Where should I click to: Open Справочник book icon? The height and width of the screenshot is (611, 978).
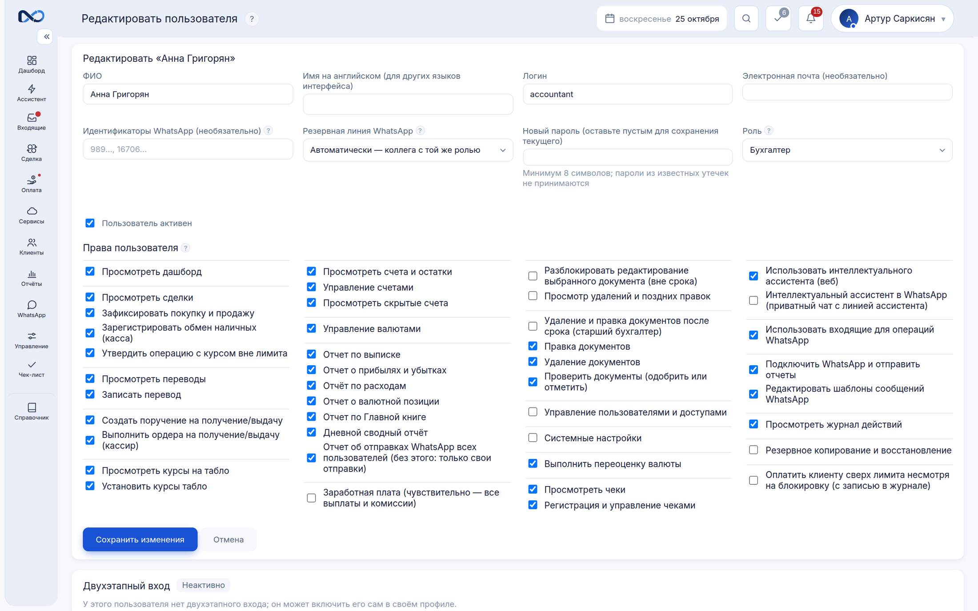[x=32, y=411]
